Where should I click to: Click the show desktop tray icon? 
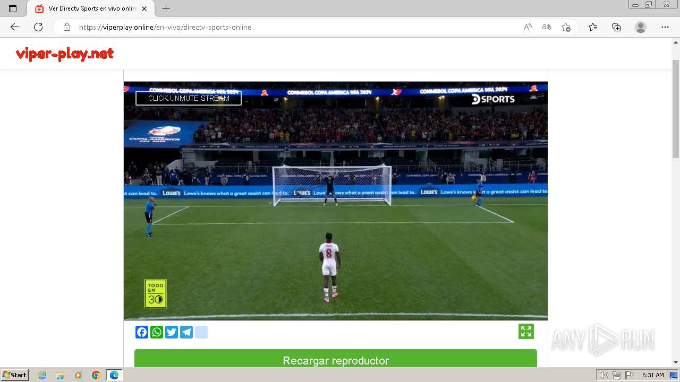tap(674, 375)
